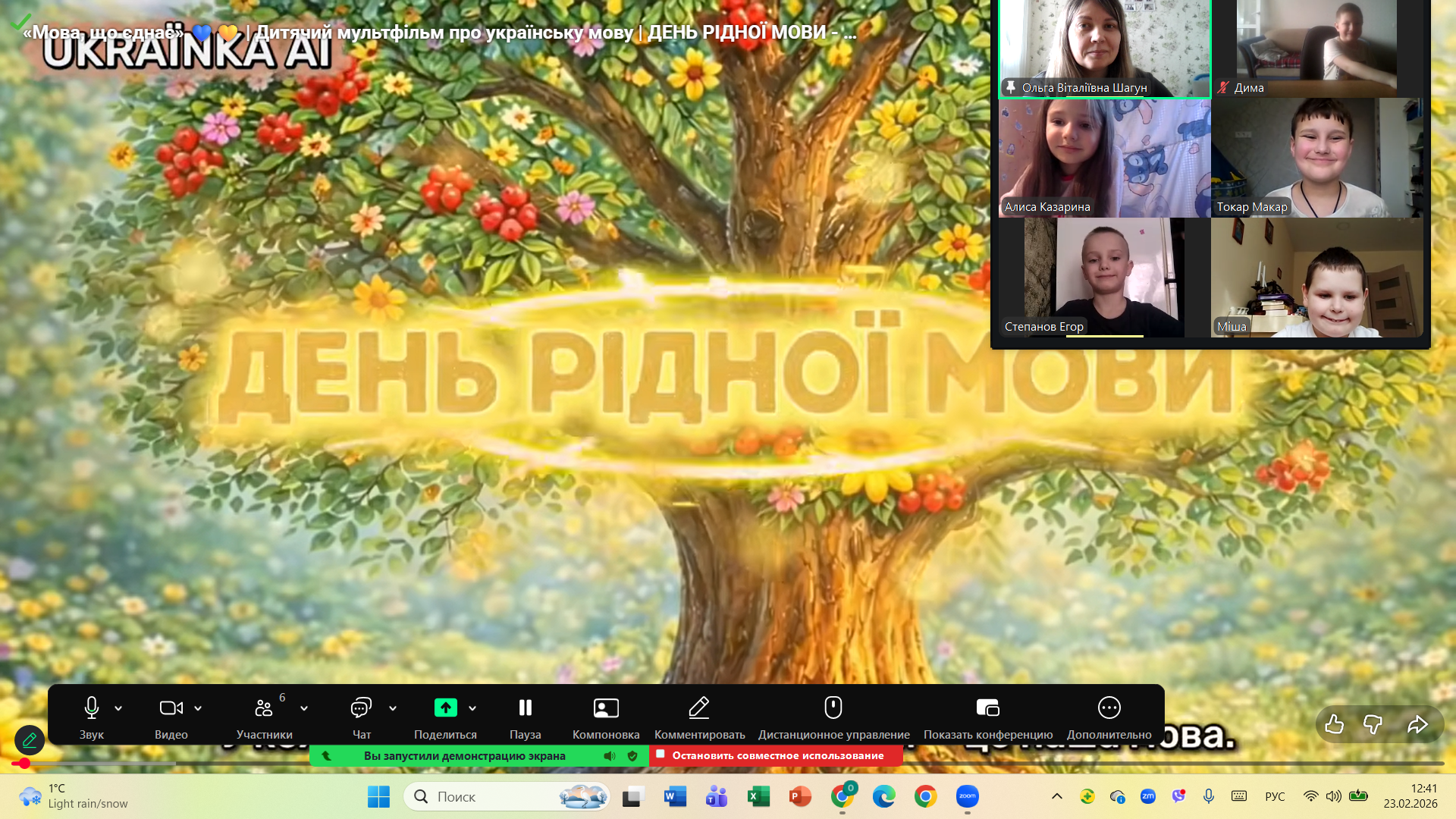
Task: Pause screen sharing with Пауза
Action: (525, 708)
